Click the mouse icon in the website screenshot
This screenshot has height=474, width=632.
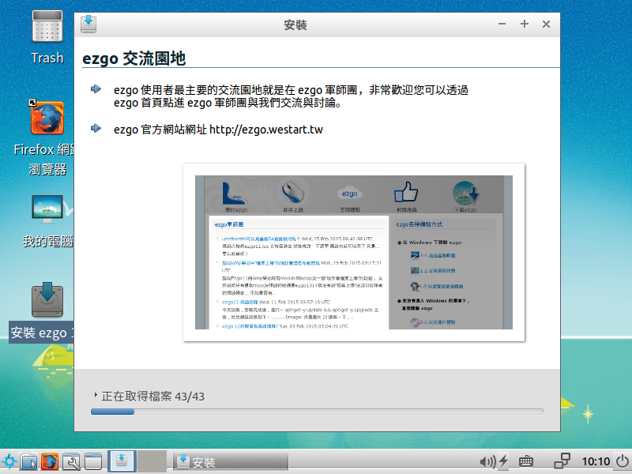(293, 193)
